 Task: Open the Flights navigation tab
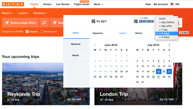pyautogui.click(x=35, y=4)
